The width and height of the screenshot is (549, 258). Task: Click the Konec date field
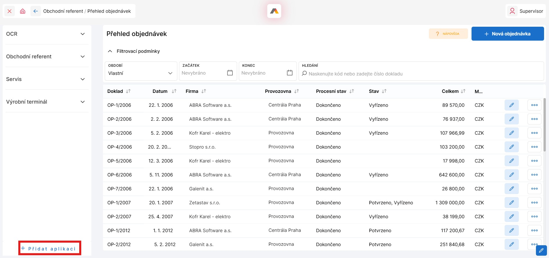point(268,71)
